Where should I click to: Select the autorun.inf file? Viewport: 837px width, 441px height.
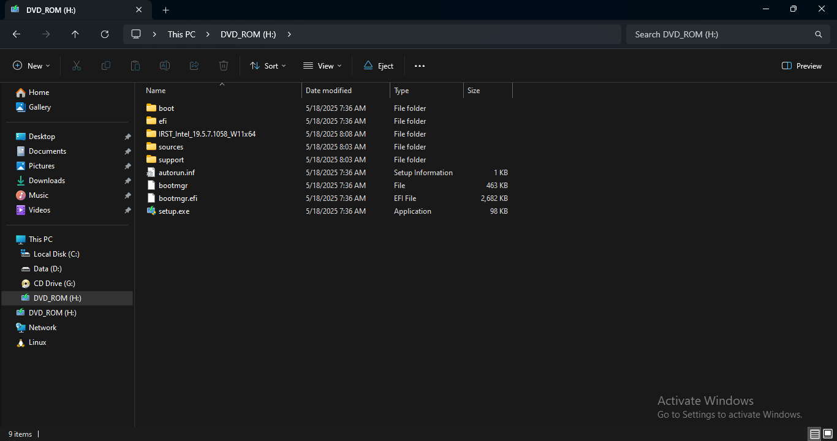pyautogui.click(x=176, y=172)
